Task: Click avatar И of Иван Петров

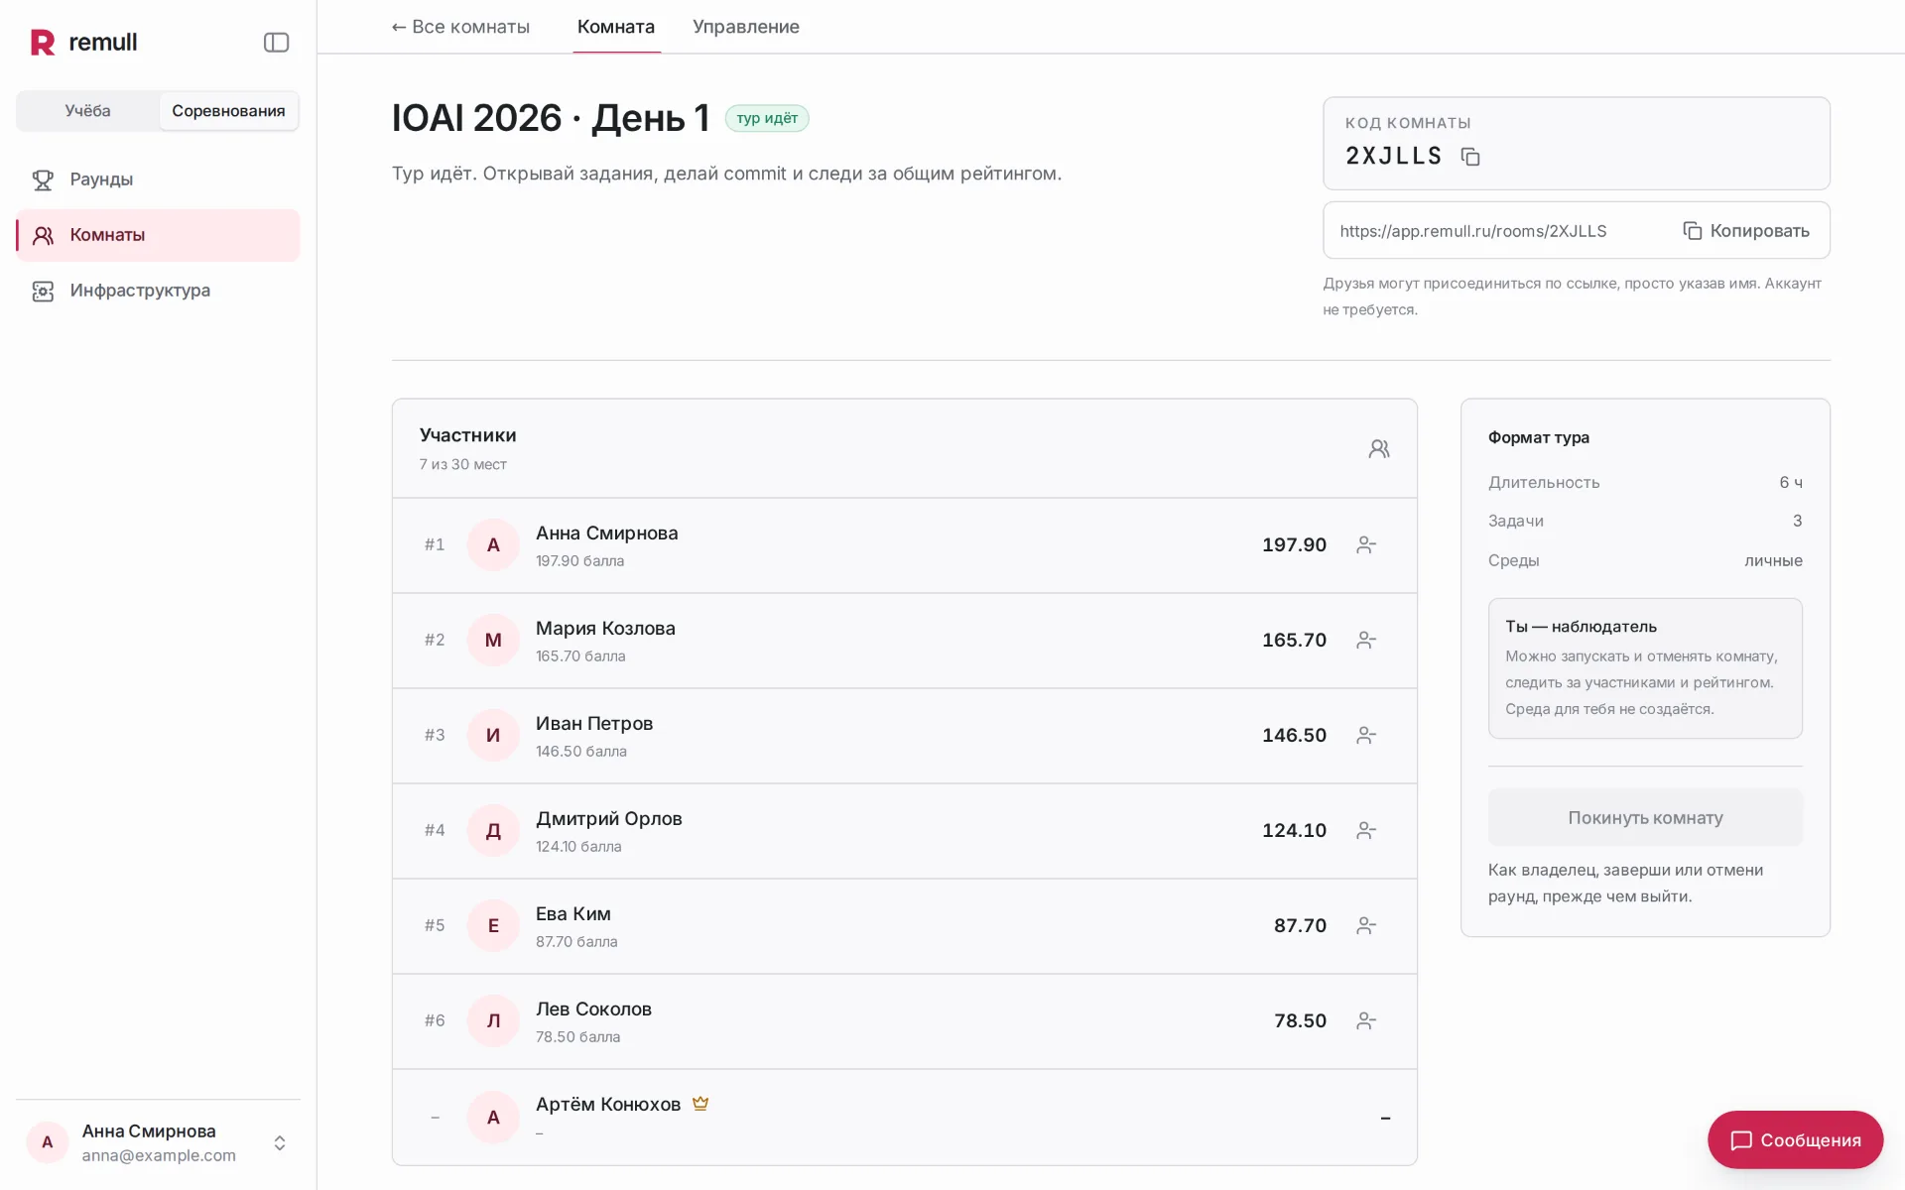Action: click(x=493, y=735)
